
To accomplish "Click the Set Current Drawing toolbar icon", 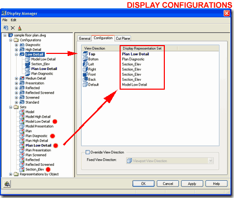I will (20, 28).
